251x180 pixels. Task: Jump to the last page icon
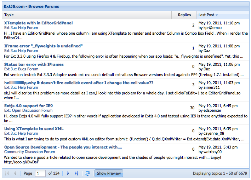pos(76,173)
